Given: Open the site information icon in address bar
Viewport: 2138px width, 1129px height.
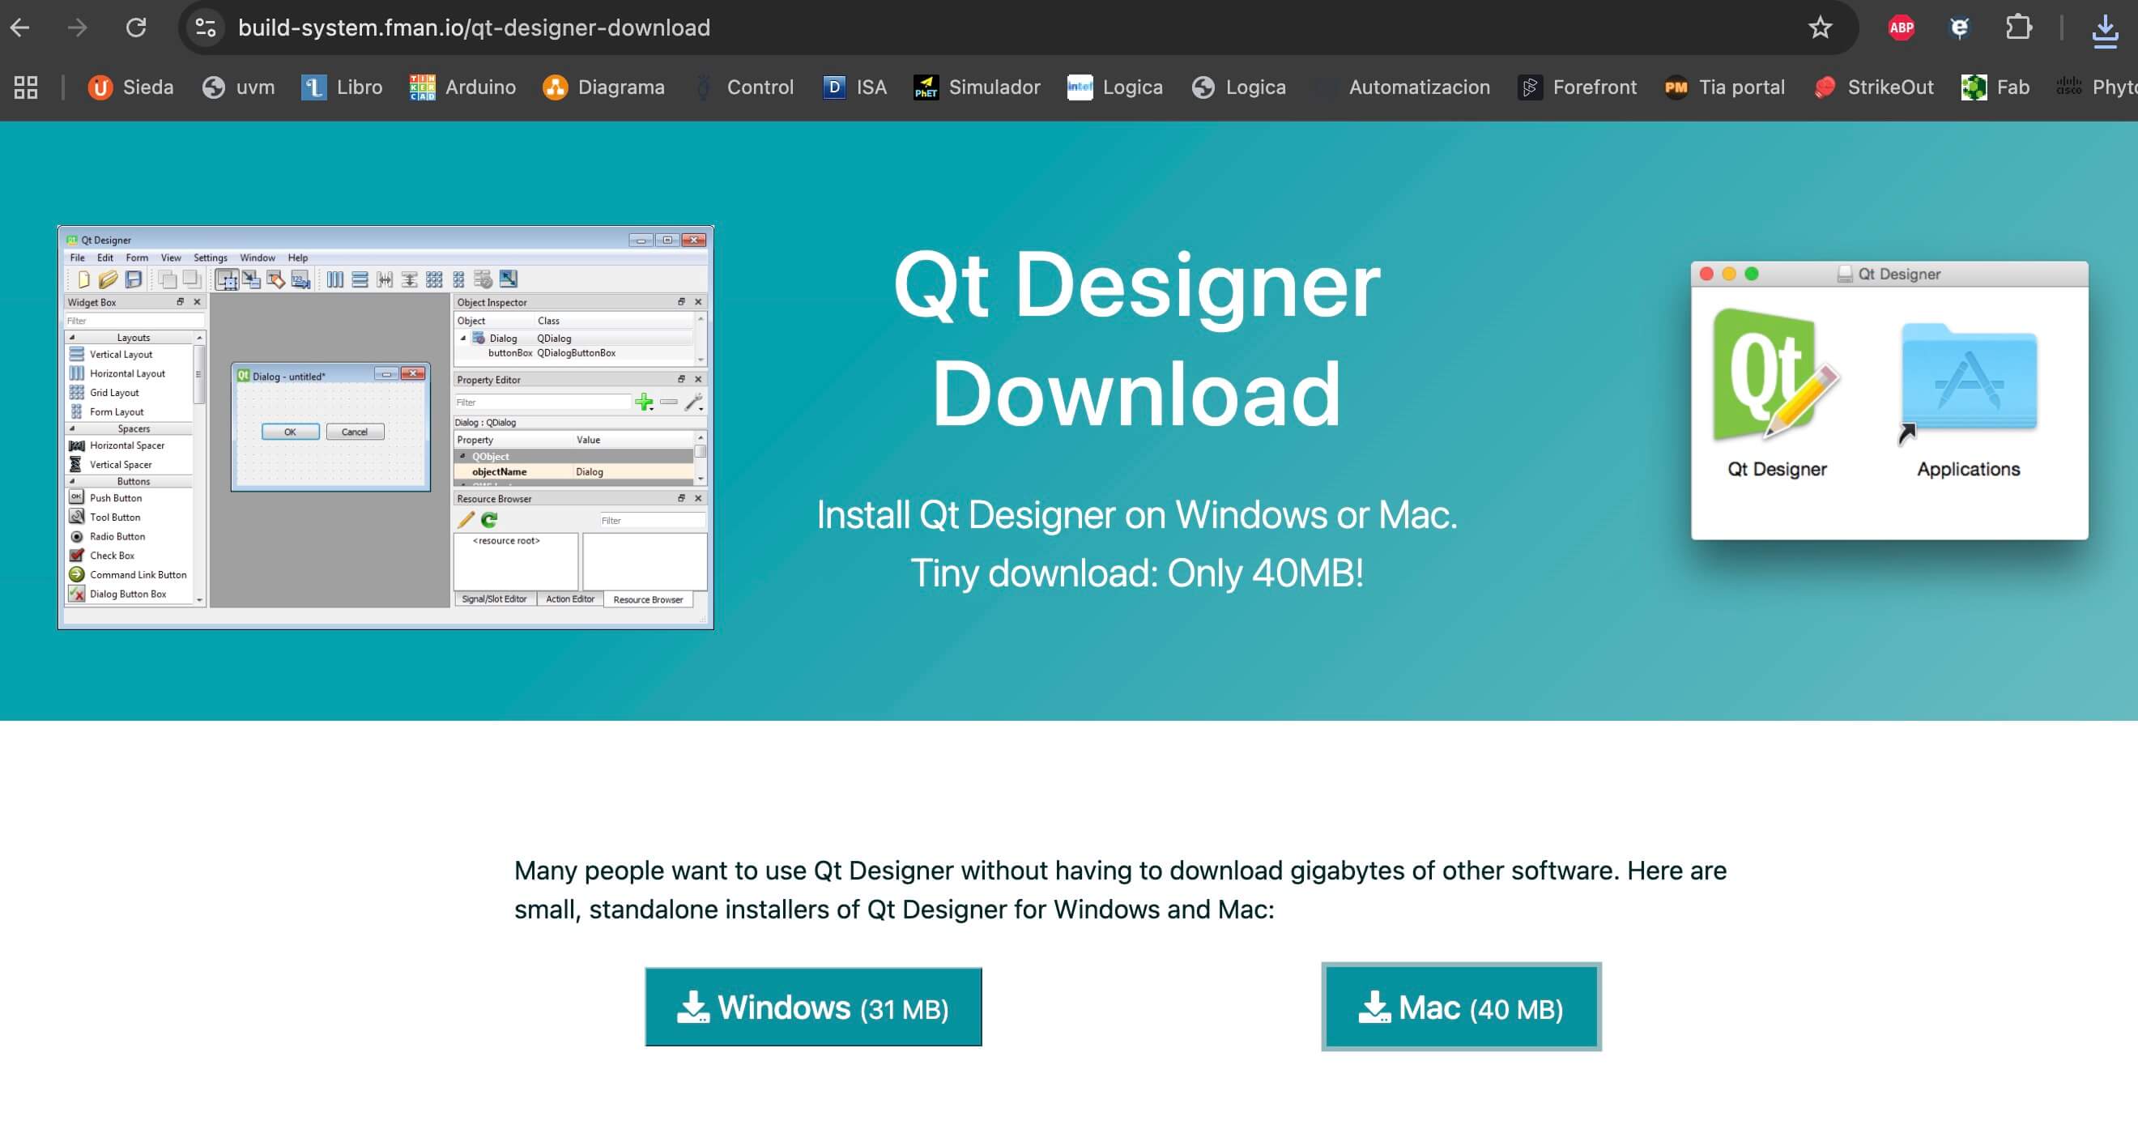Looking at the screenshot, I should [206, 28].
